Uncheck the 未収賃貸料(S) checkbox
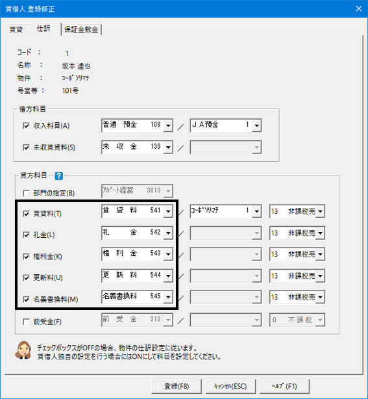This screenshot has width=368, height=399. 26,148
